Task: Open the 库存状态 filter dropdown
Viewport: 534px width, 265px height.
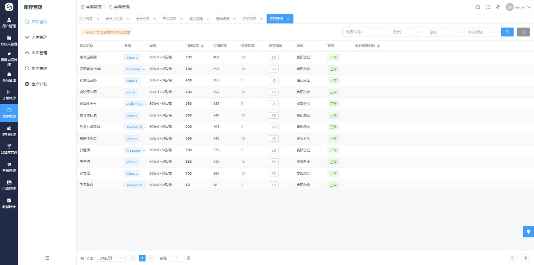Action: 481,32
